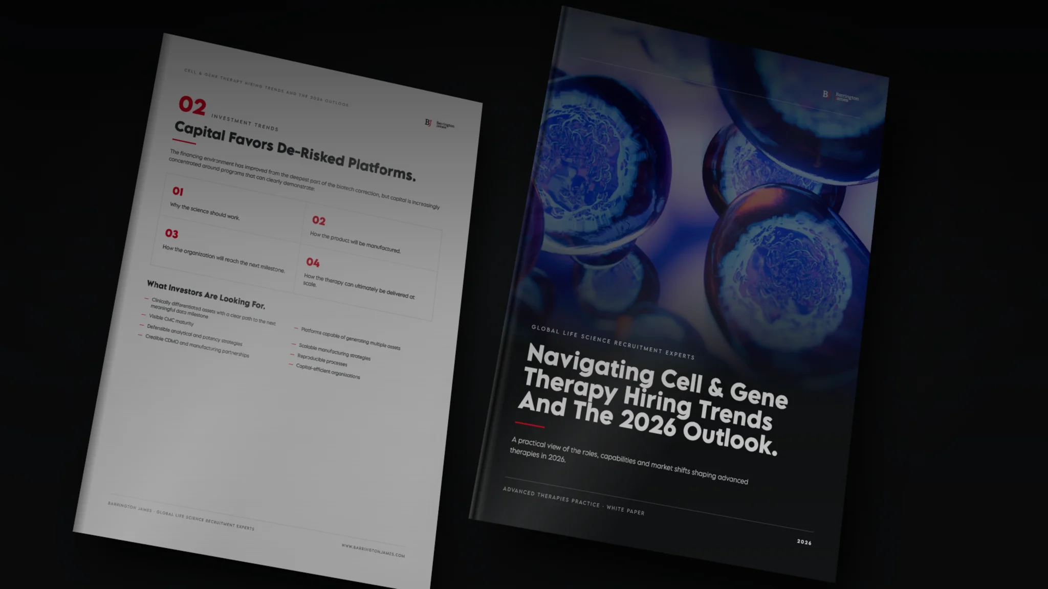The height and width of the screenshot is (589, 1048).
Task: Click the white page footer 'Barrington James - Global Life Science Recruitment Experts'
Action: click(181, 516)
